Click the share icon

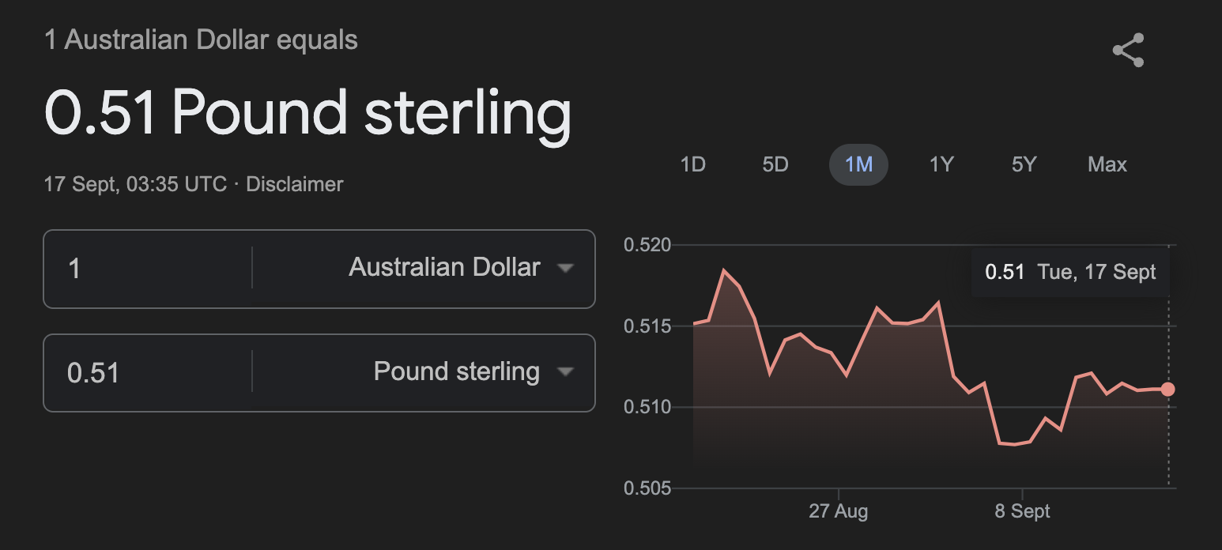coord(1128,51)
